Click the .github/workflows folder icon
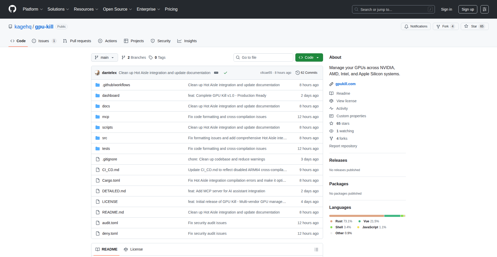497x257 pixels. tap(98, 85)
